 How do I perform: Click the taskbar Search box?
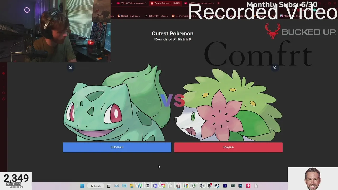click(x=96, y=186)
